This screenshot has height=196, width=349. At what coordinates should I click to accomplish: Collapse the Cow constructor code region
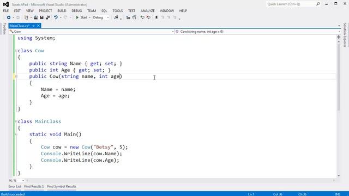click(x=16, y=76)
